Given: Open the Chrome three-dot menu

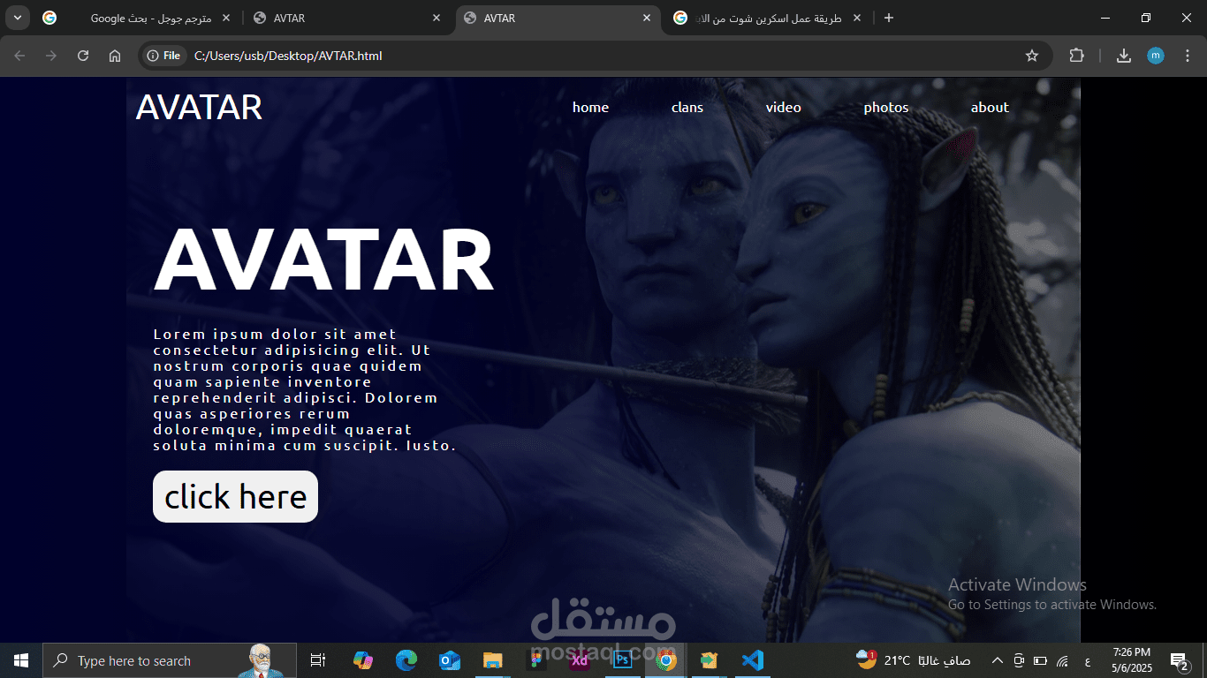Looking at the screenshot, I should pyautogui.click(x=1188, y=56).
